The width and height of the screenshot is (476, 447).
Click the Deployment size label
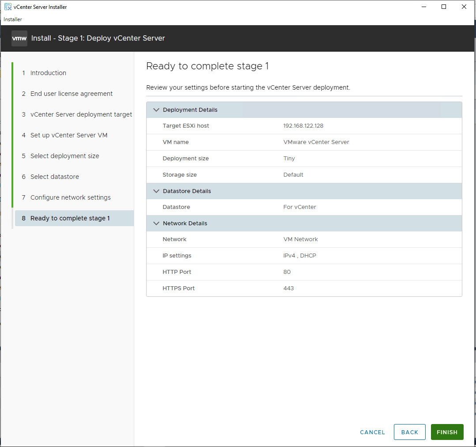point(185,159)
